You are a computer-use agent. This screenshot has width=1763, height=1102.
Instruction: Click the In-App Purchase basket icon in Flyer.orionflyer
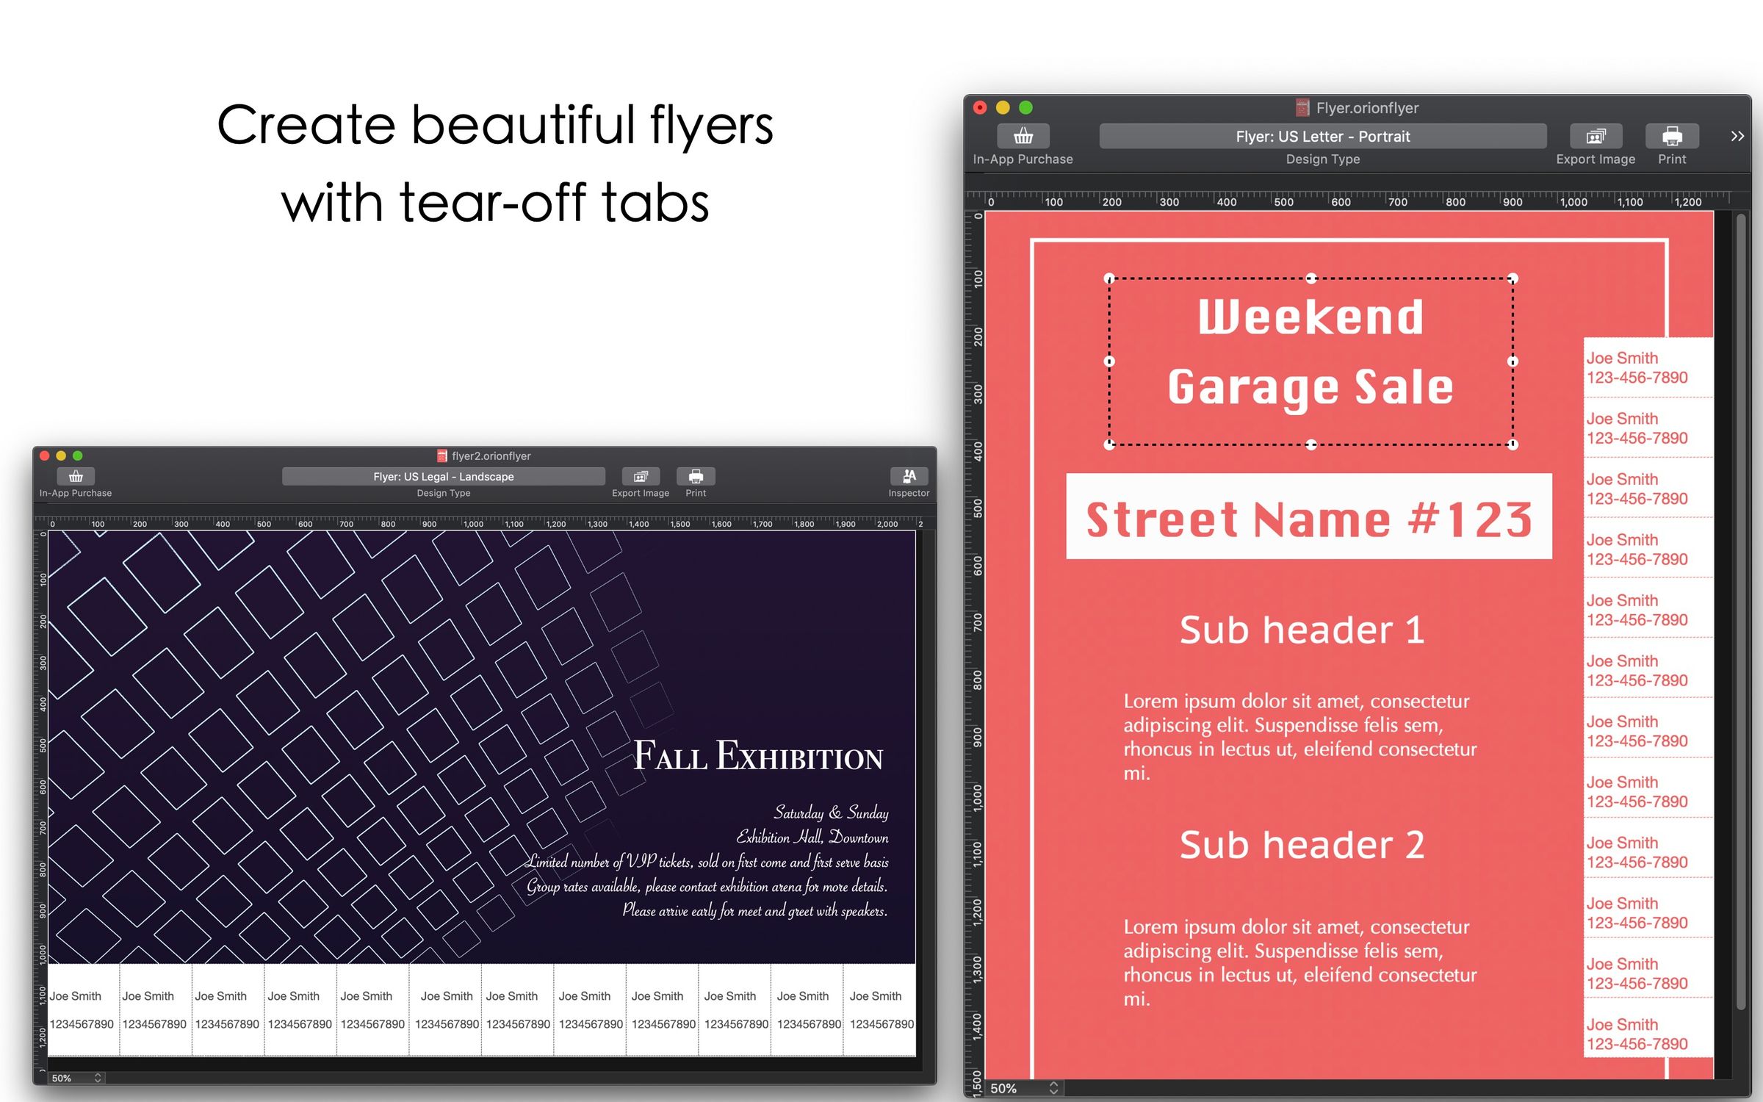click(1023, 135)
